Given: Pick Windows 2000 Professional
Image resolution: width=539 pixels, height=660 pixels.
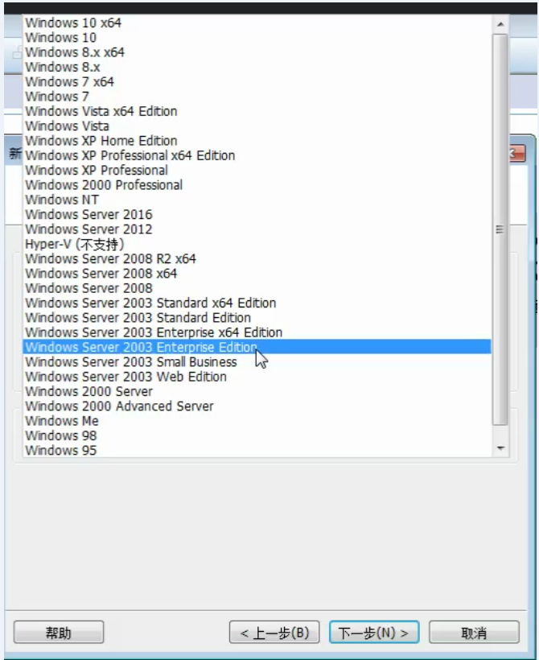Looking at the screenshot, I should pos(257,185).
